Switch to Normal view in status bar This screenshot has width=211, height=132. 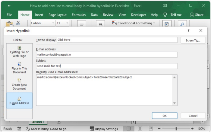pos(129,129)
